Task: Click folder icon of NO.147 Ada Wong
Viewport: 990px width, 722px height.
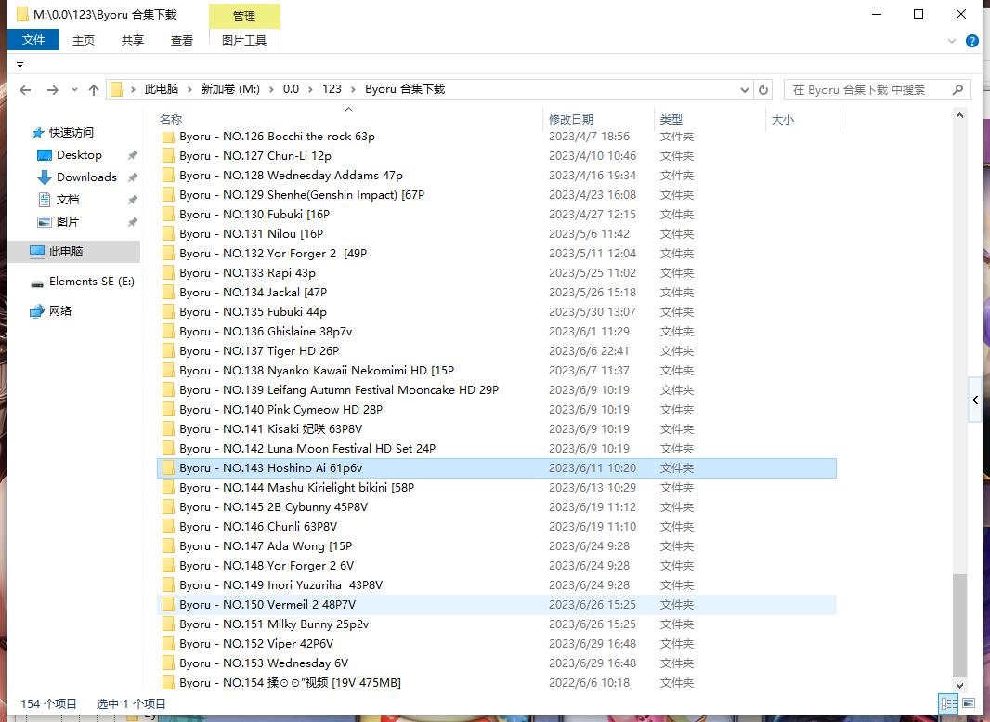Action: 168,546
